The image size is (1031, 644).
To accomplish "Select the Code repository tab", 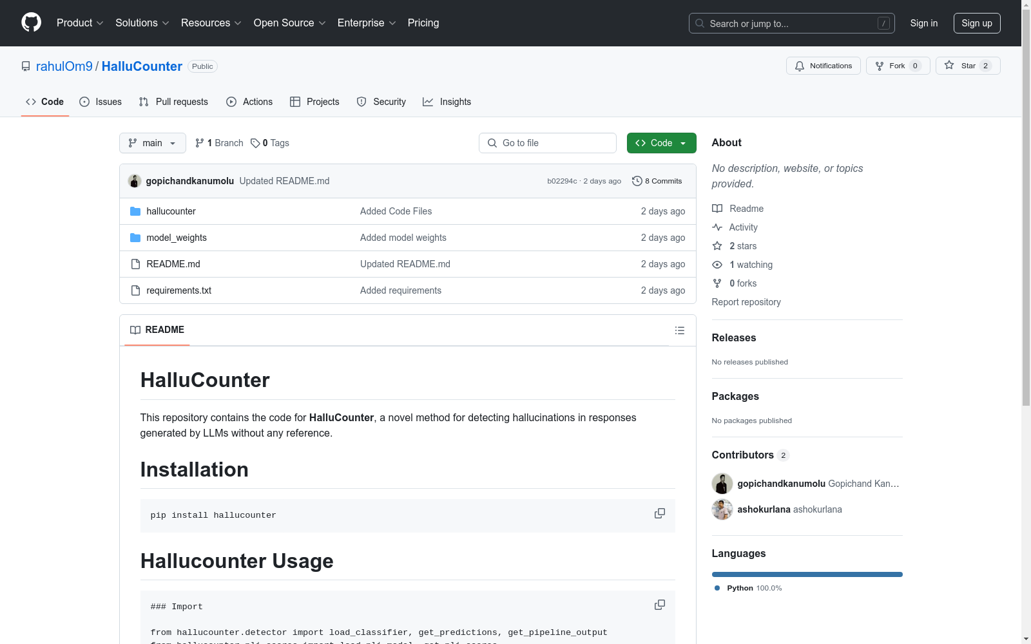I will pyautogui.click(x=45, y=102).
